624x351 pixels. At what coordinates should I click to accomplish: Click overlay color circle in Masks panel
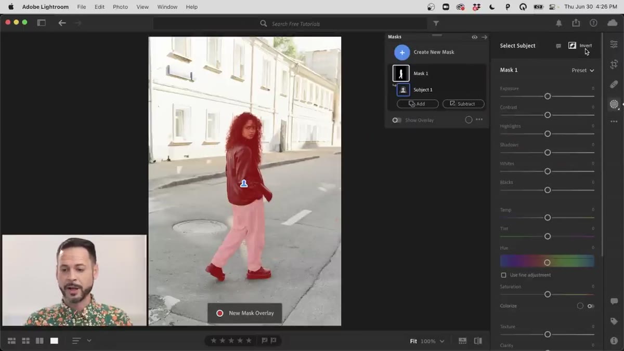(x=469, y=119)
